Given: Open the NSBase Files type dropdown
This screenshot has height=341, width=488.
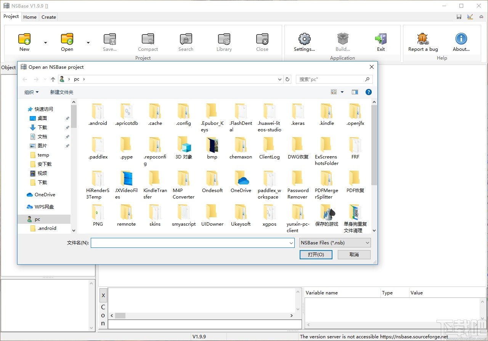Looking at the screenshot, I should (x=335, y=242).
